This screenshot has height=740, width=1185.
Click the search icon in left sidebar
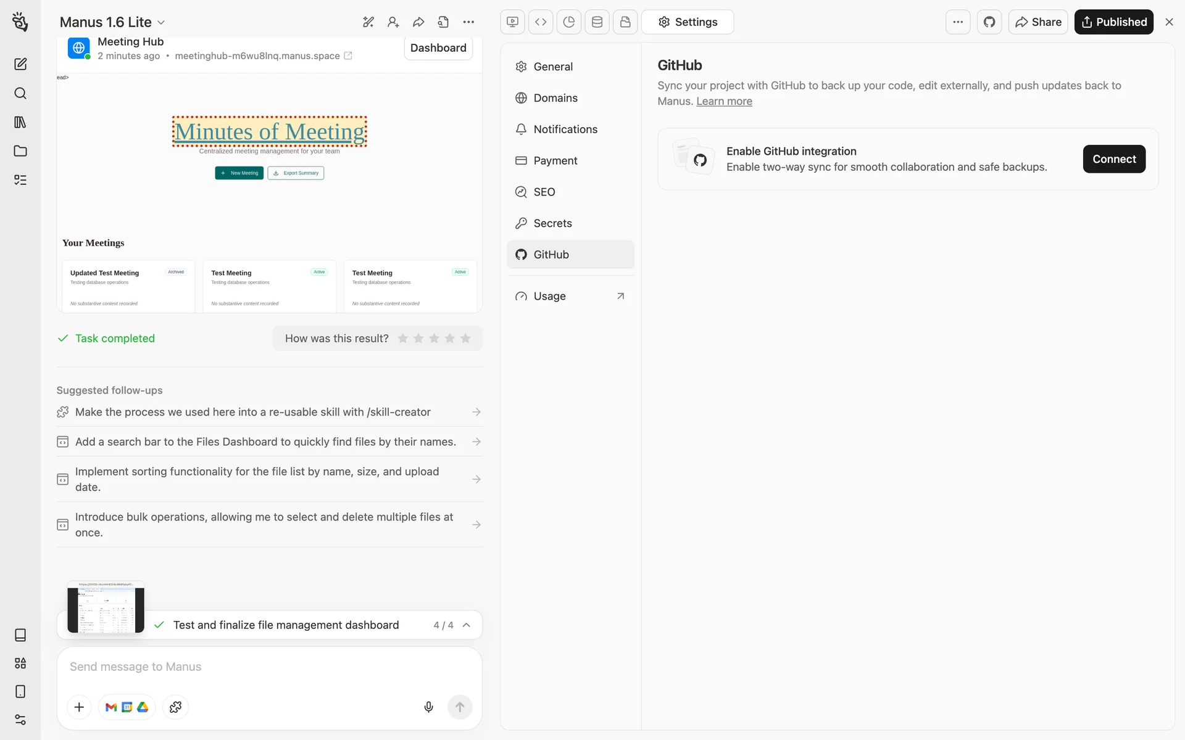point(20,93)
